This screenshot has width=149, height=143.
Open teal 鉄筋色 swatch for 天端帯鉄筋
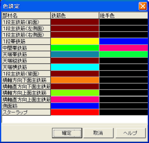(75, 54)
